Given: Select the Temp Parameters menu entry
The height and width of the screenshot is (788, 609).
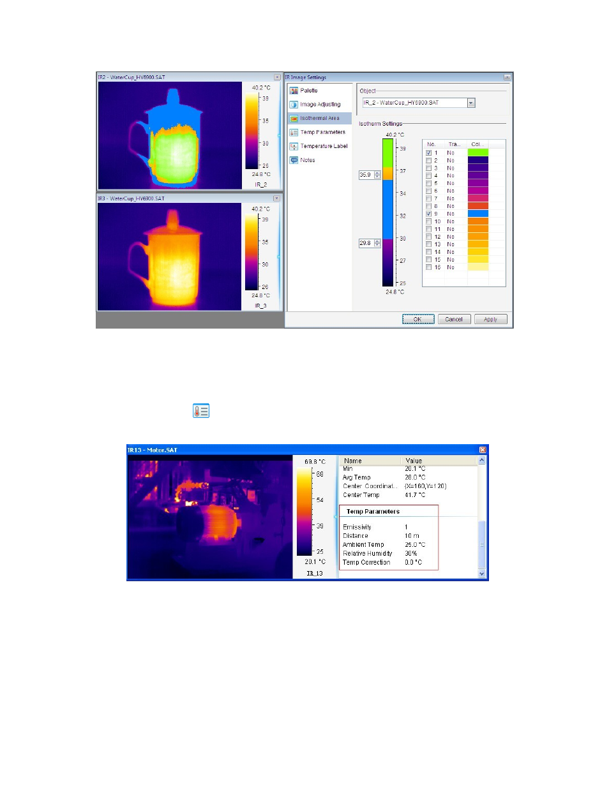Looking at the screenshot, I should pyautogui.click(x=323, y=133).
